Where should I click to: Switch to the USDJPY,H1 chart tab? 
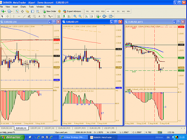(49, 128)
